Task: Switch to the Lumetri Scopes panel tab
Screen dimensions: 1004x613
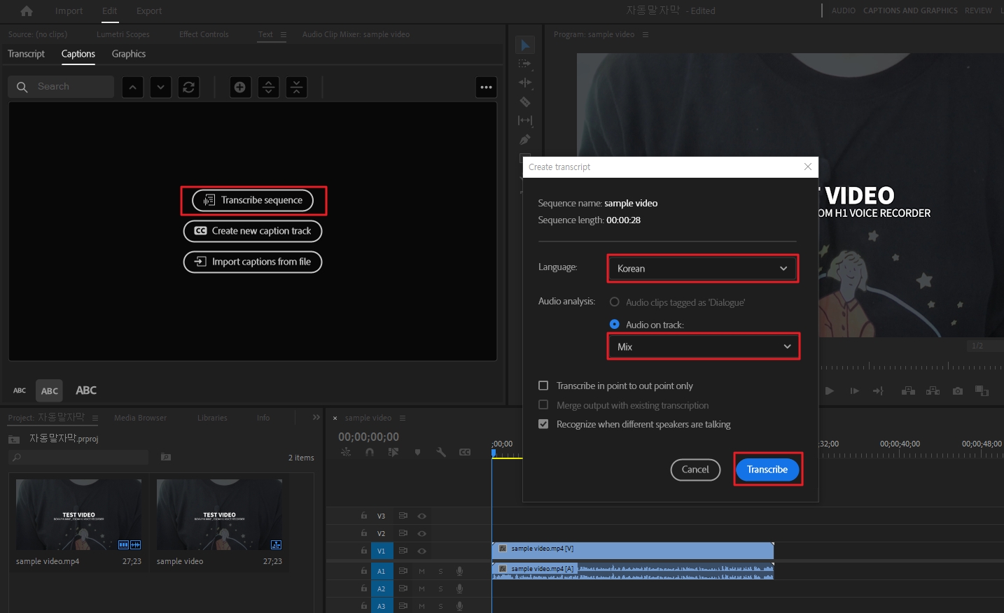Action: point(123,34)
